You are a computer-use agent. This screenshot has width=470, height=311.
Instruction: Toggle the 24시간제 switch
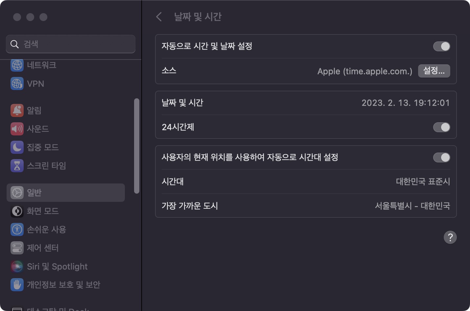pyautogui.click(x=441, y=127)
